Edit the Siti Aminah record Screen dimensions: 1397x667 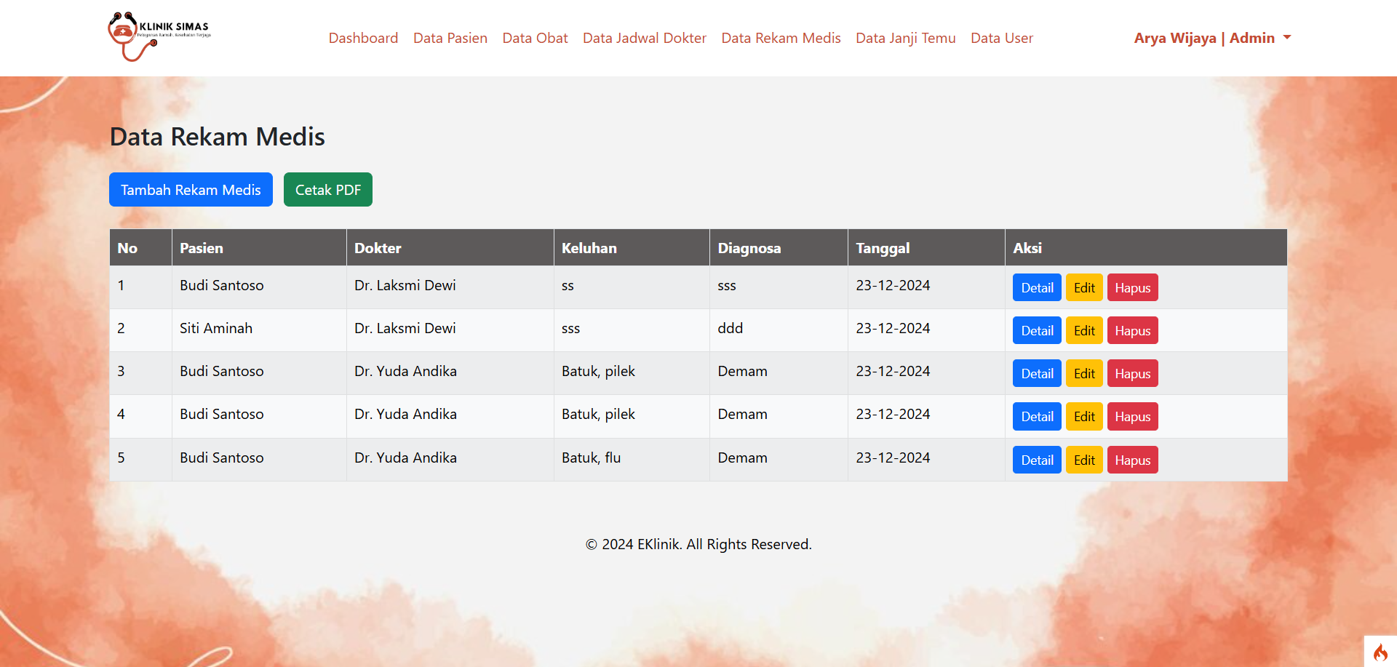click(1084, 330)
